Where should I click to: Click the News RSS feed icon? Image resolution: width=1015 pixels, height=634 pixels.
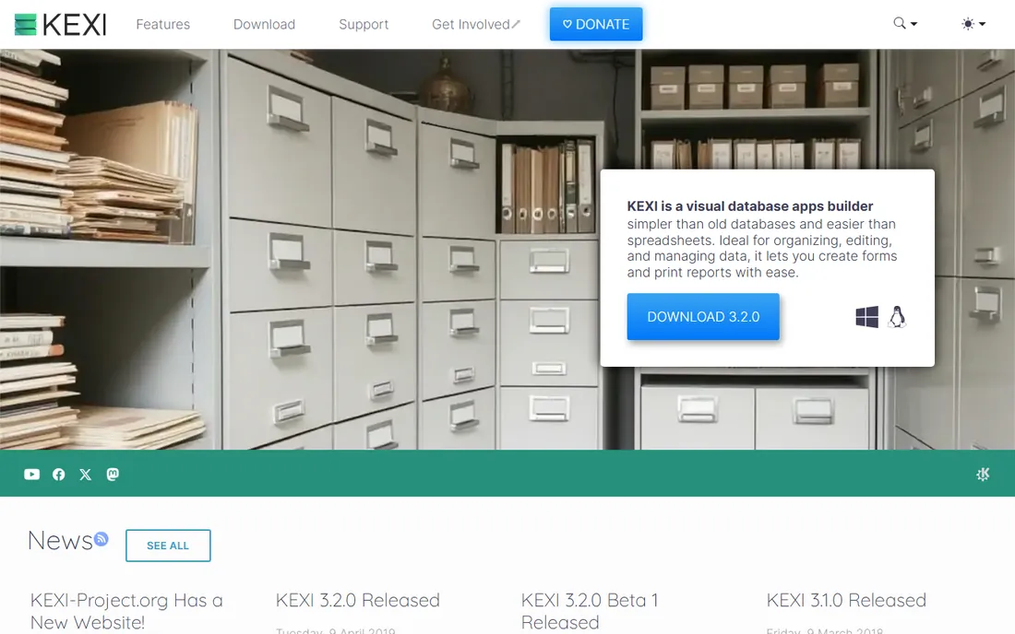coord(101,538)
